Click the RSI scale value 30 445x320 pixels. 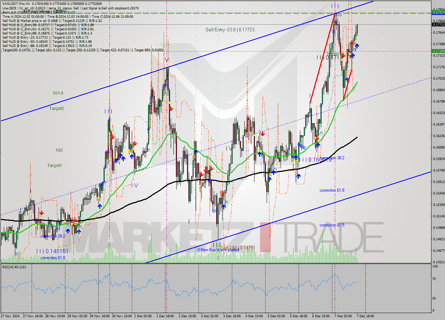[x=434, y=298]
